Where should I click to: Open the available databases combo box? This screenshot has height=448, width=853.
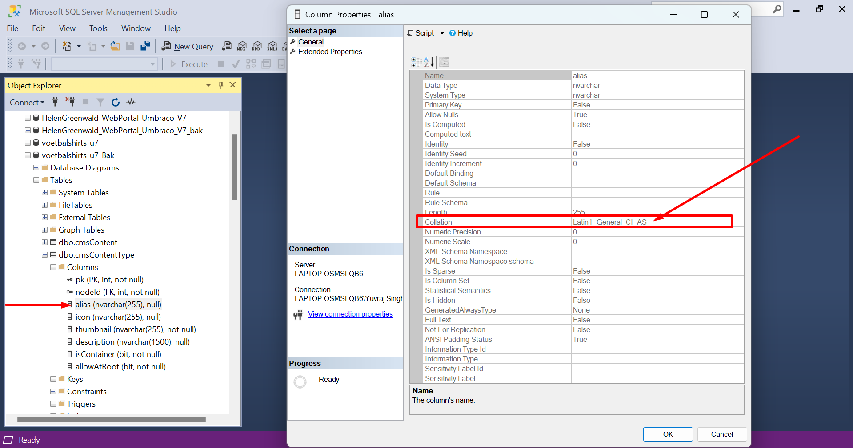click(x=104, y=64)
